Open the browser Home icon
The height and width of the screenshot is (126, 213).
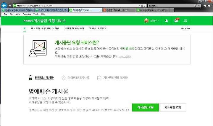[205, 6]
